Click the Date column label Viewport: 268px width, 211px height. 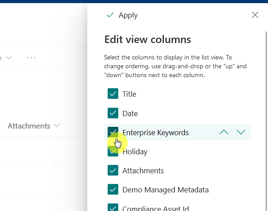coord(130,113)
